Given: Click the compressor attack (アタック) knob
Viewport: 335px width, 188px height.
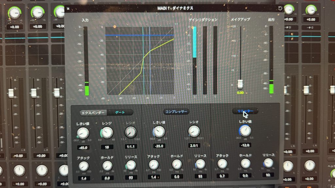Looking at the screenshot, I should (x=153, y=164).
